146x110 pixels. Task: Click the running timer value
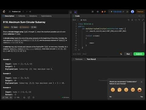point(117,12)
